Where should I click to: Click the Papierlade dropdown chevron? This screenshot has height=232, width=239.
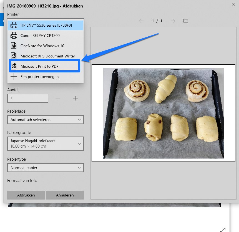tap(79, 120)
